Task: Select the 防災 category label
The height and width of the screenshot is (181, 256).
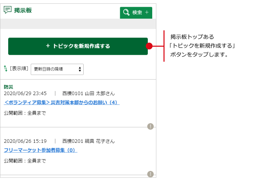Action: coord(9,87)
